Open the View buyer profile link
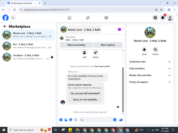Viewport: 178px width, 133px height. point(102,66)
